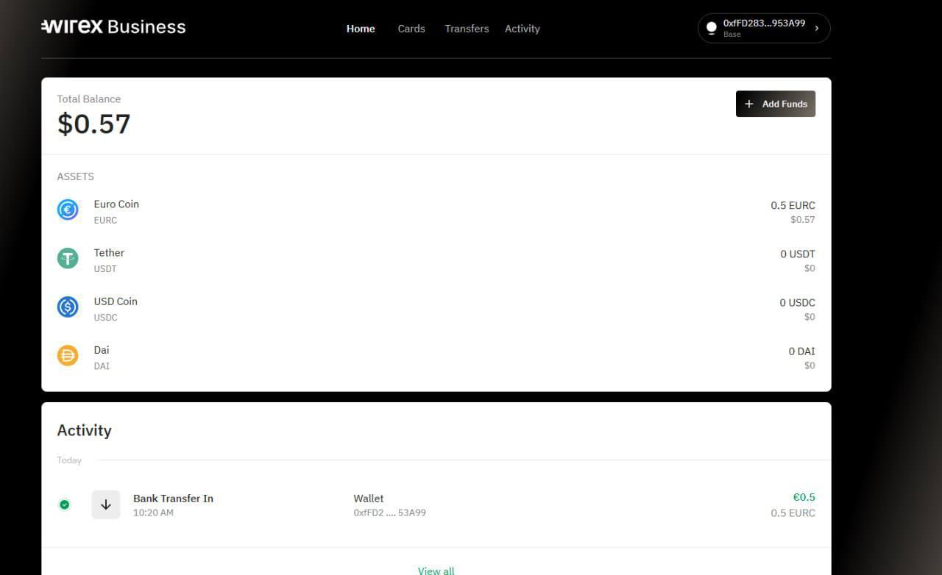The height and width of the screenshot is (575, 942).
Task: Switch to the Transfers tab
Action: click(x=467, y=29)
